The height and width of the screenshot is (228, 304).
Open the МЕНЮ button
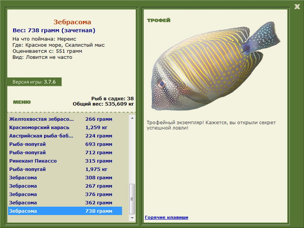(22, 102)
